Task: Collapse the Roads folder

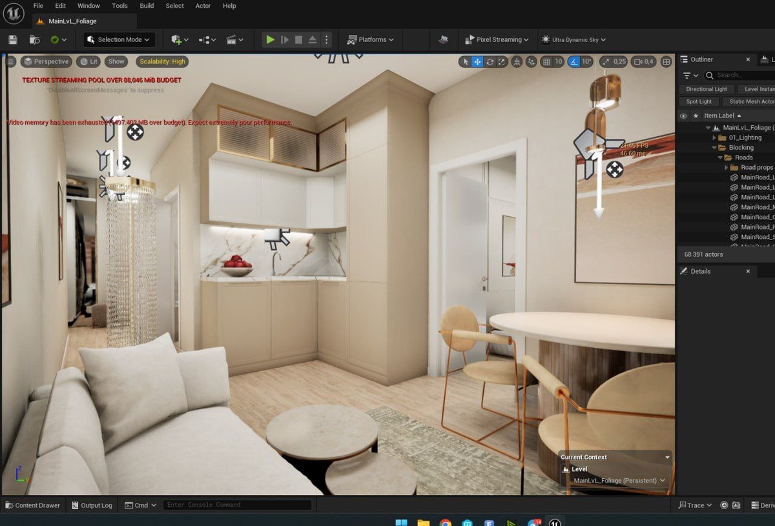Action: 720,157
